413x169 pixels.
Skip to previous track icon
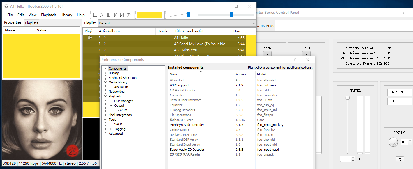[x=115, y=15]
